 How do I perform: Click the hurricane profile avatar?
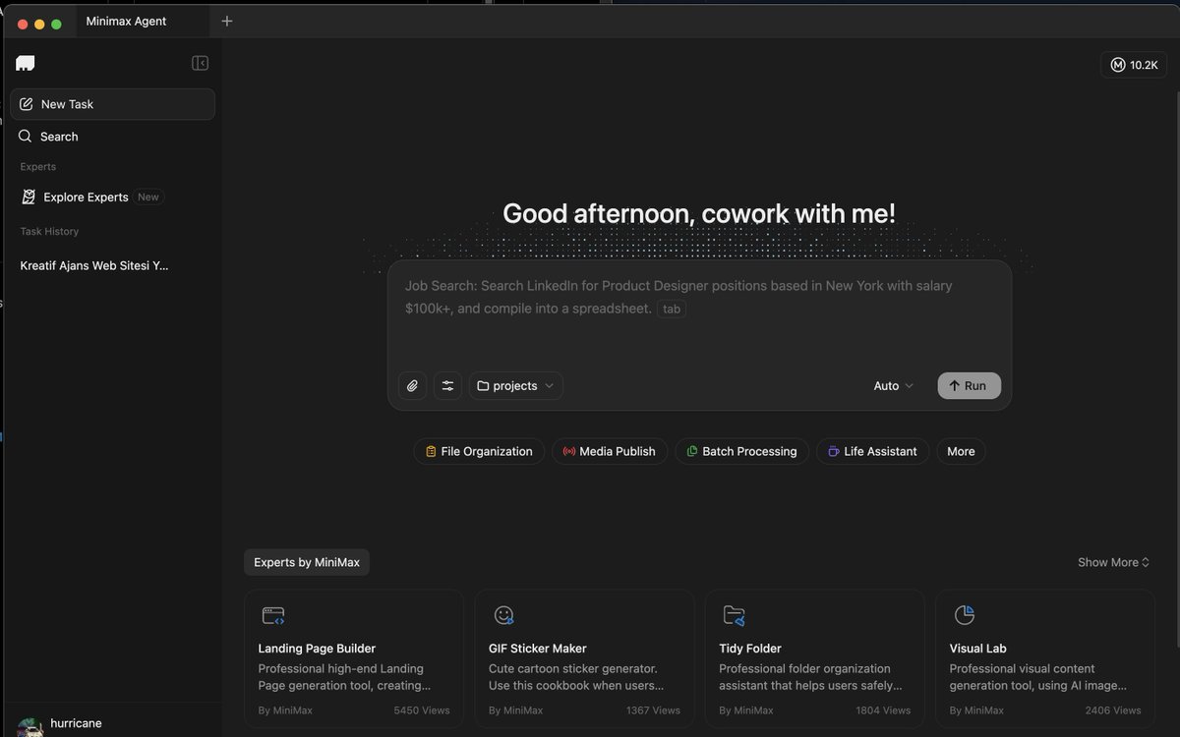[x=29, y=727]
